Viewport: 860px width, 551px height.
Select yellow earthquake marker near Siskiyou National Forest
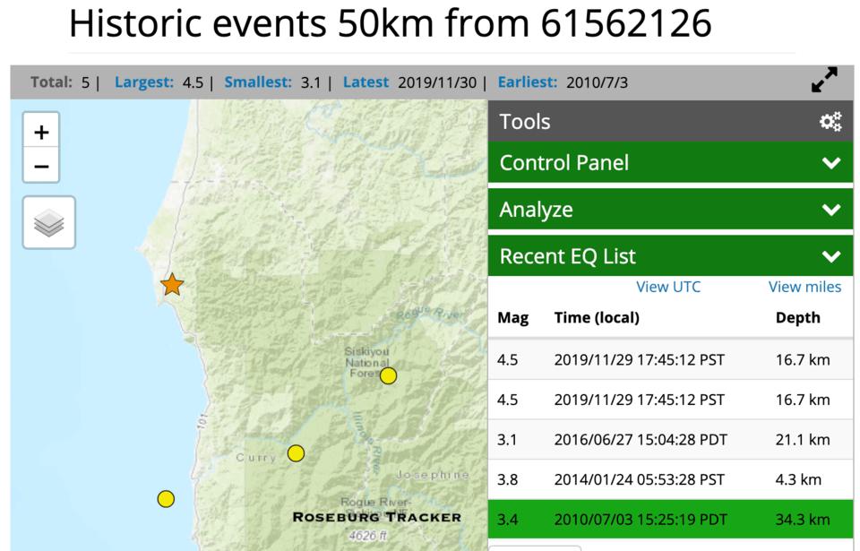[388, 375]
